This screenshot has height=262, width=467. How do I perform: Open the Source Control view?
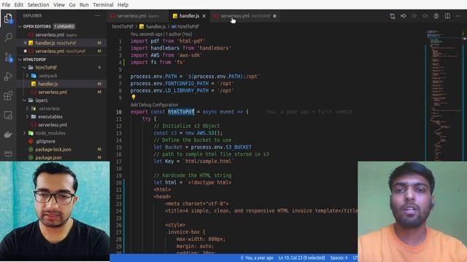[x=8, y=57]
